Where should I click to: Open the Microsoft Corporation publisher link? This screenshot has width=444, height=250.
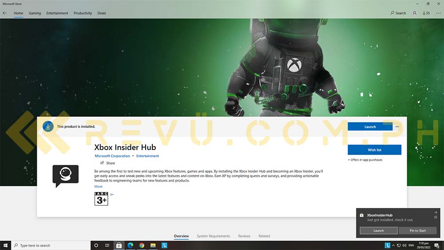112,156
